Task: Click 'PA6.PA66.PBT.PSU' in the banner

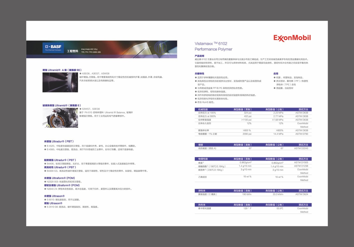Action: [89, 49]
